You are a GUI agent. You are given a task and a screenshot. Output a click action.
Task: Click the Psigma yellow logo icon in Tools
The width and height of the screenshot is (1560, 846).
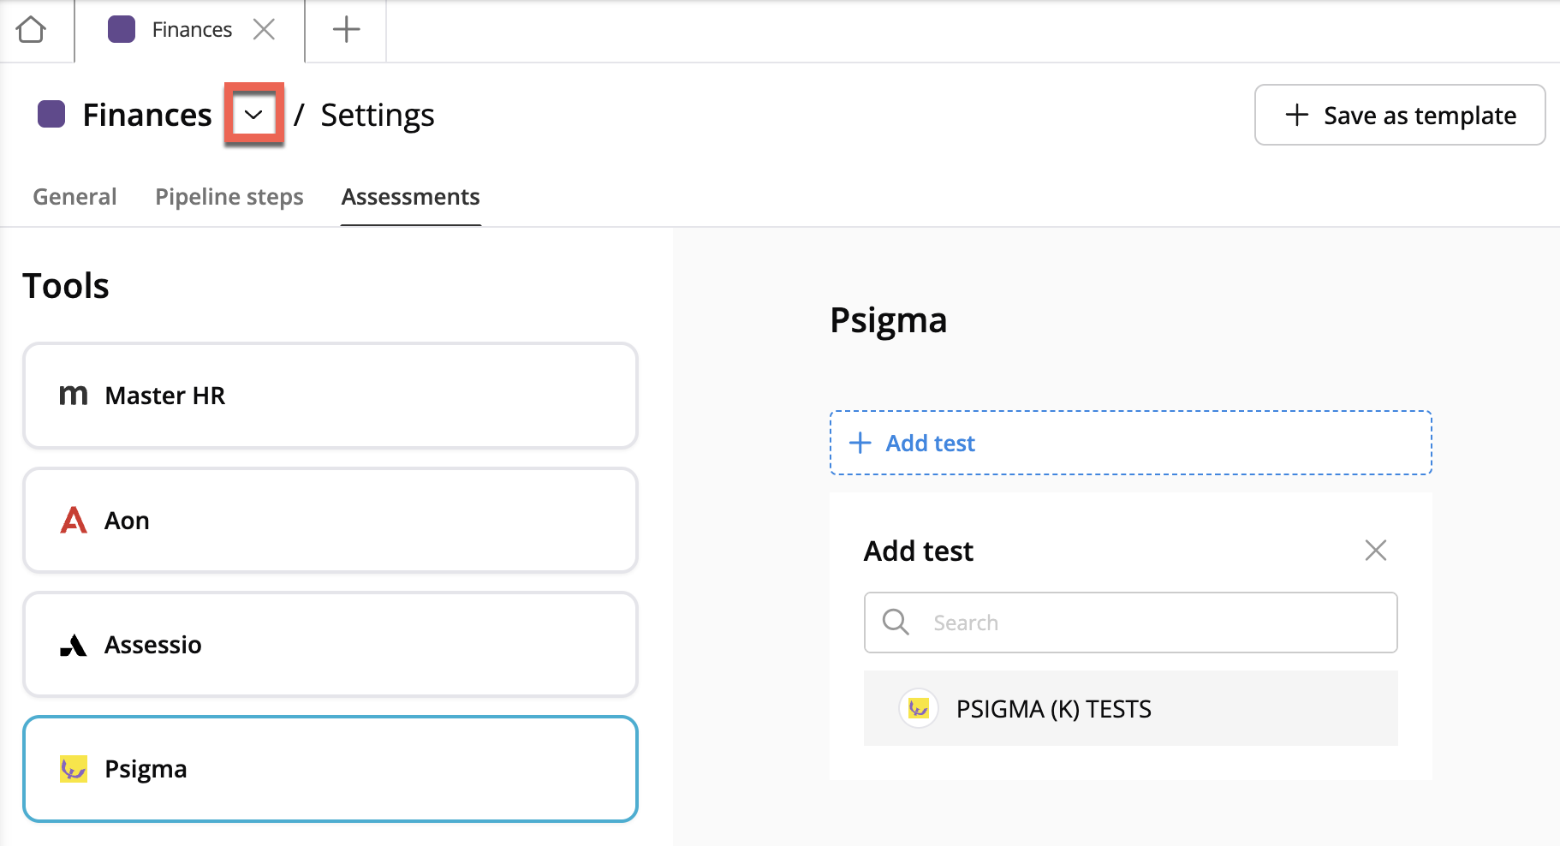tap(74, 769)
